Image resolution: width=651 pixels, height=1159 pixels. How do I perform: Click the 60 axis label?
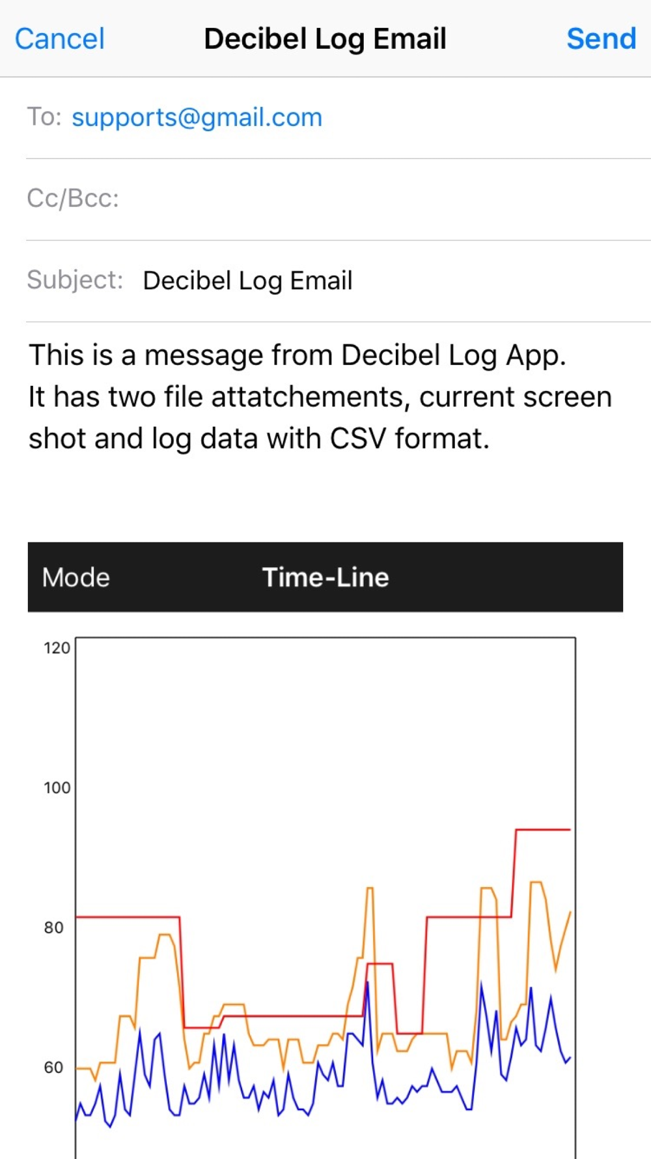[53, 1068]
